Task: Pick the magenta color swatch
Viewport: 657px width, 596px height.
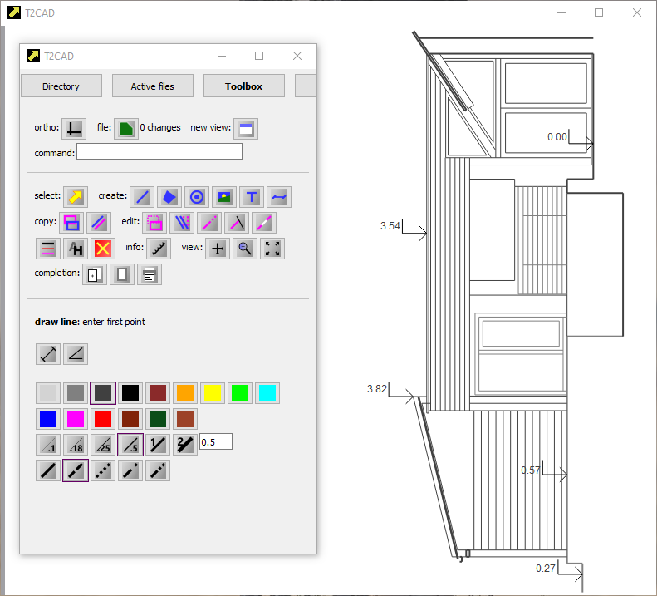Action: click(x=76, y=419)
